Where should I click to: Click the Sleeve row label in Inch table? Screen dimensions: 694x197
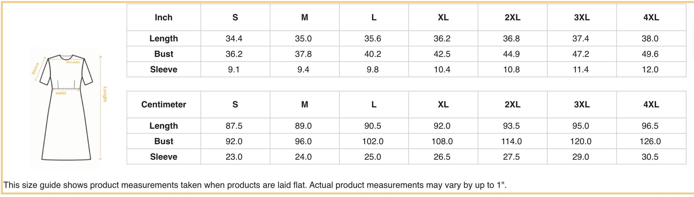point(164,70)
